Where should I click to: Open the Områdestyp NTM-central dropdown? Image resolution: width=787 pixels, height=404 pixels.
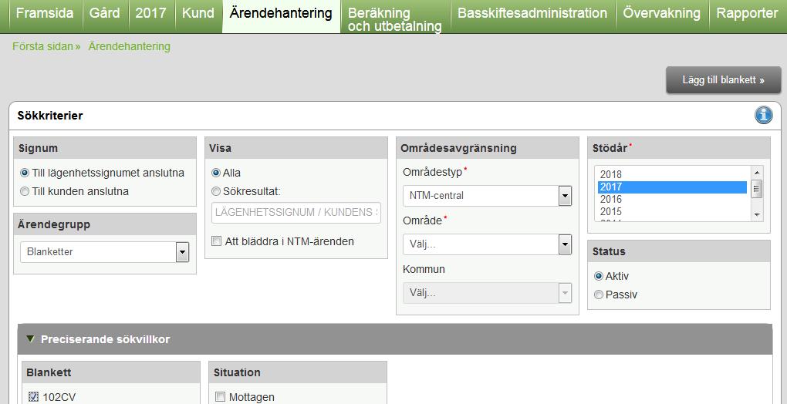point(488,196)
